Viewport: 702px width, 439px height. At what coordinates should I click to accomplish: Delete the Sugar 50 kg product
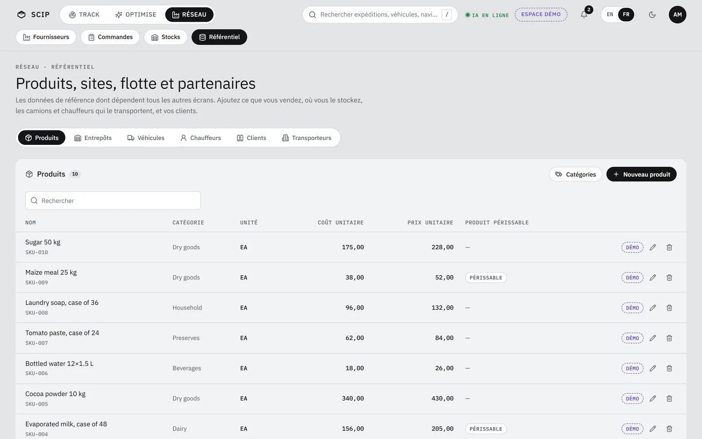pyautogui.click(x=669, y=247)
